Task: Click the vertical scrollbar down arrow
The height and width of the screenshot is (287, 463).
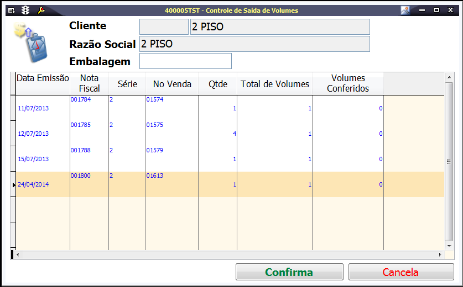Action: pos(449,246)
